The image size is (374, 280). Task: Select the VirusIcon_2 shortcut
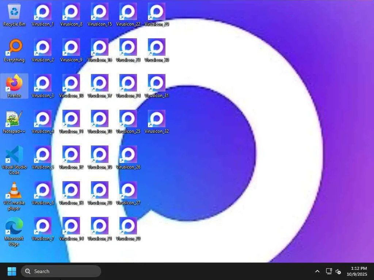[43, 50]
